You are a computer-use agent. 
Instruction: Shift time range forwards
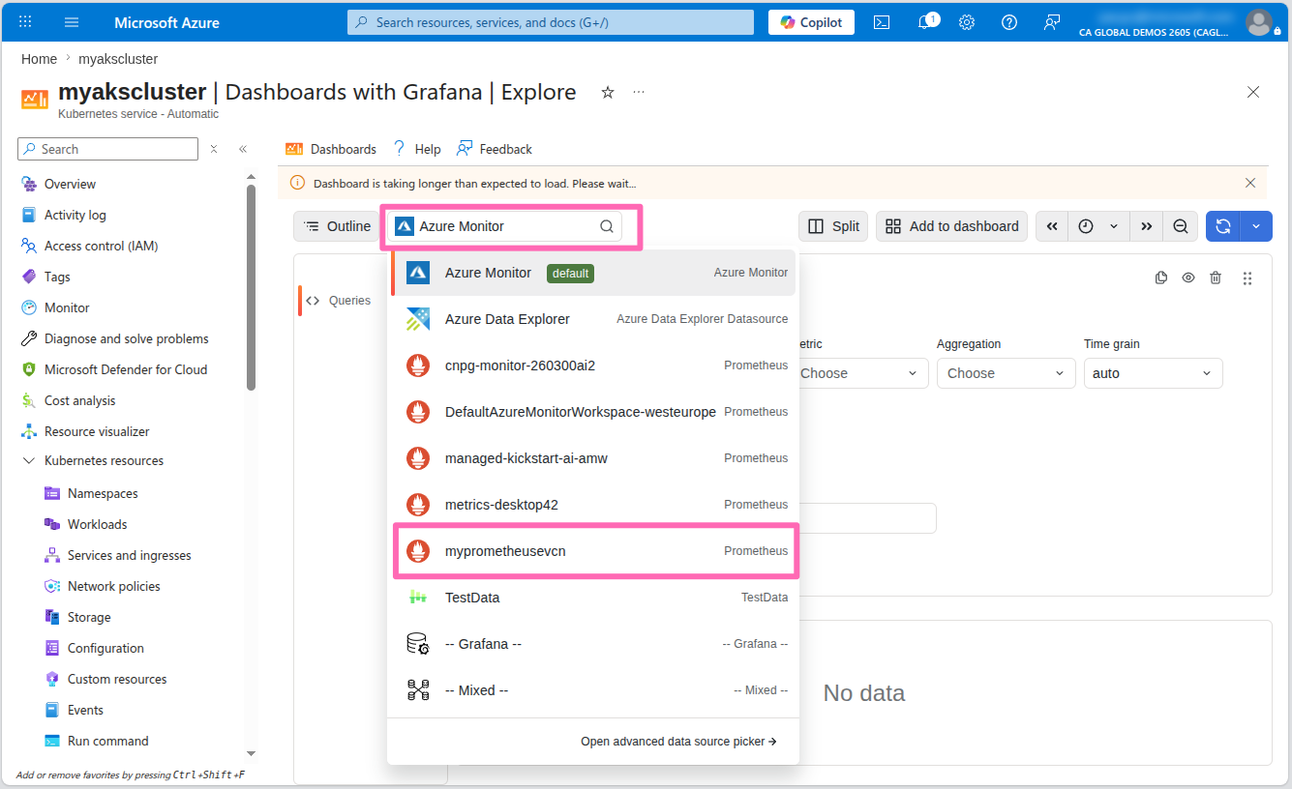[x=1147, y=226]
